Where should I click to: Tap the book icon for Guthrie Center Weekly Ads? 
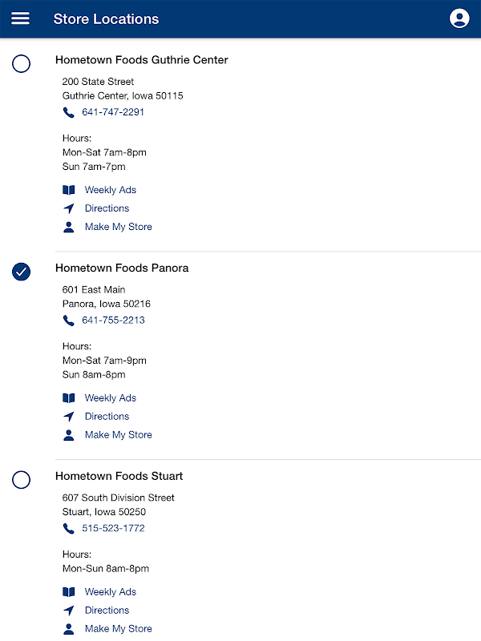coord(69,190)
